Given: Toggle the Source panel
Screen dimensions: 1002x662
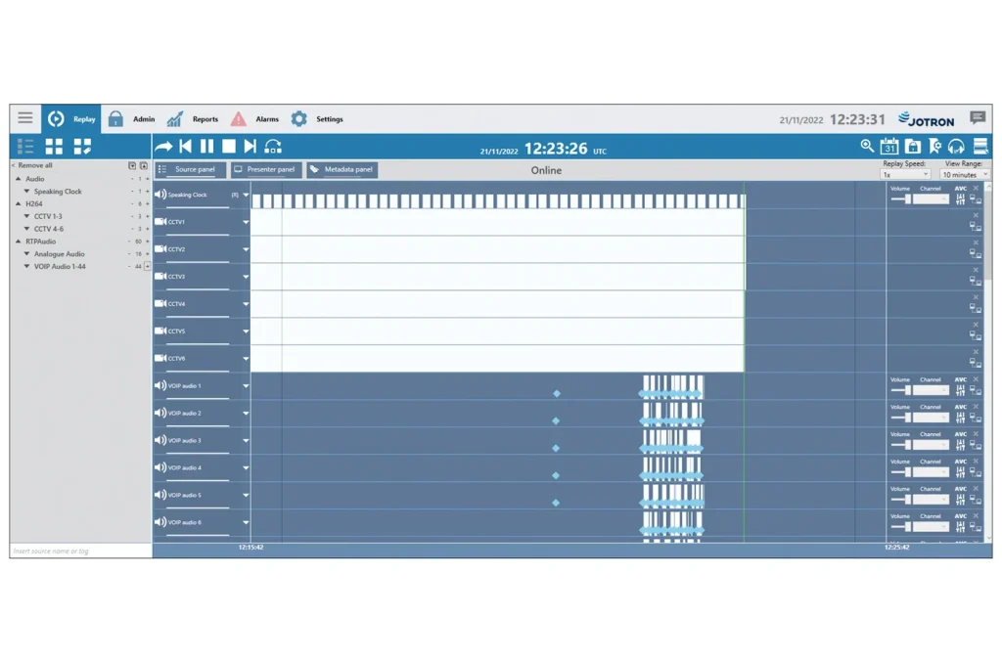Looking at the screenshot, I should point(190,170).
